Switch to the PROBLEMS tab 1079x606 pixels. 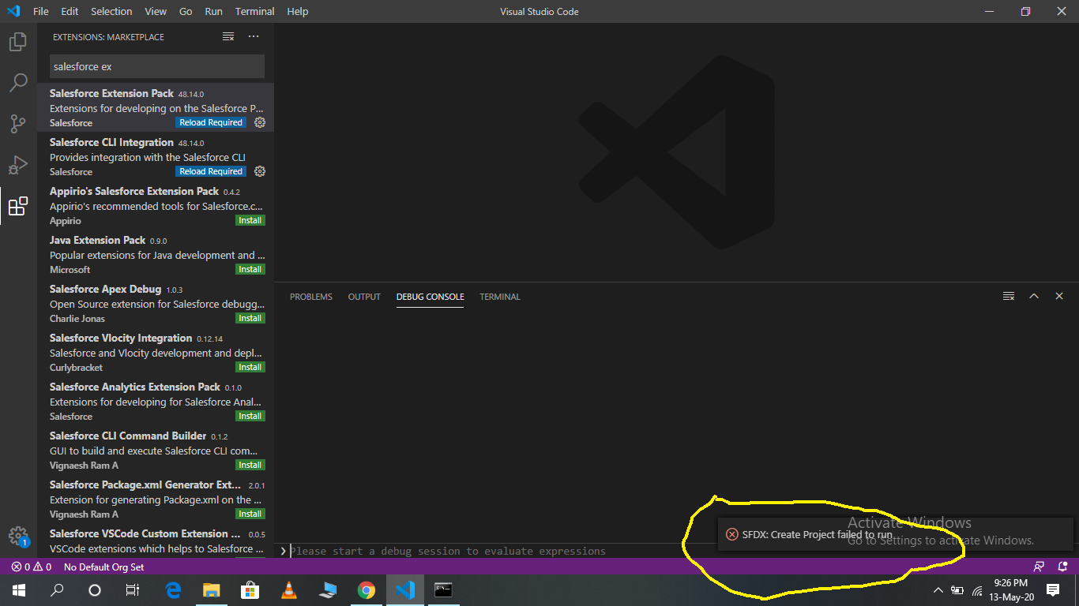click(x=310, y=297)
